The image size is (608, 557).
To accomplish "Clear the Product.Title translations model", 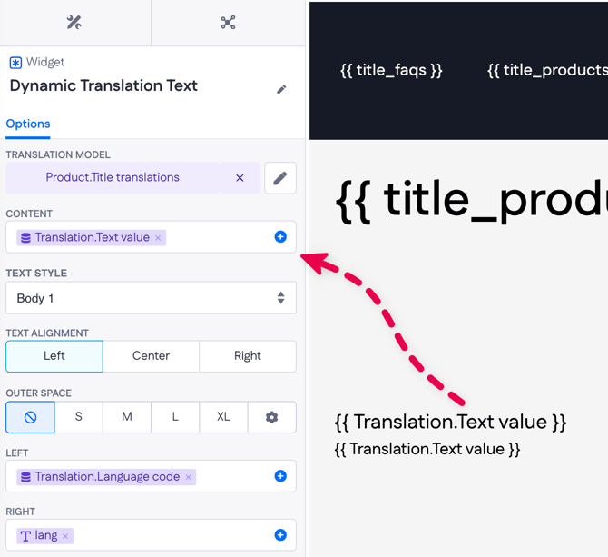I will click(240, 178).
